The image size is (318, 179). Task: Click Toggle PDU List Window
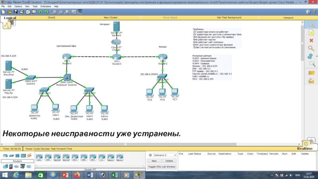162,167
